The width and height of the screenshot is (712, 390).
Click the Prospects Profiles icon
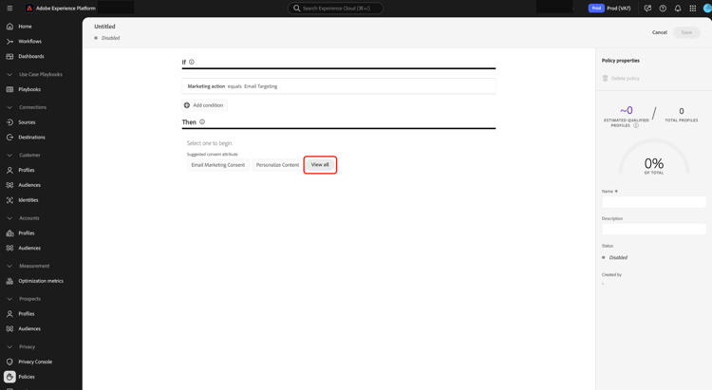coord(9,314)
